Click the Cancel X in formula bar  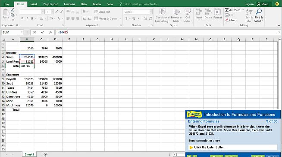tap(34, 32)
